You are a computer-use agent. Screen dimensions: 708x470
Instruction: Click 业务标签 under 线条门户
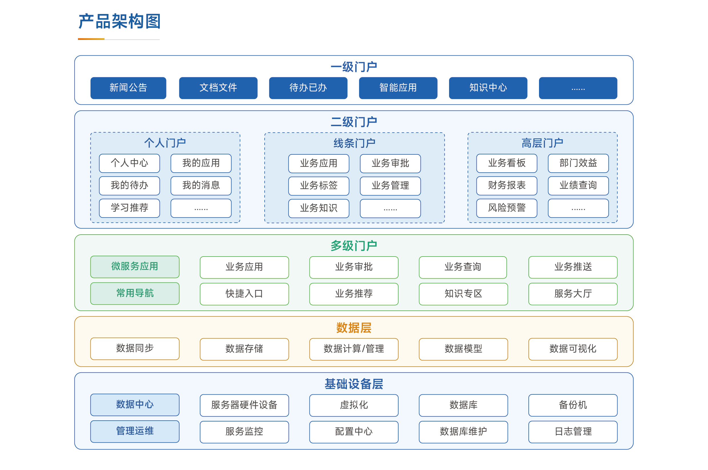click(319, 186)
